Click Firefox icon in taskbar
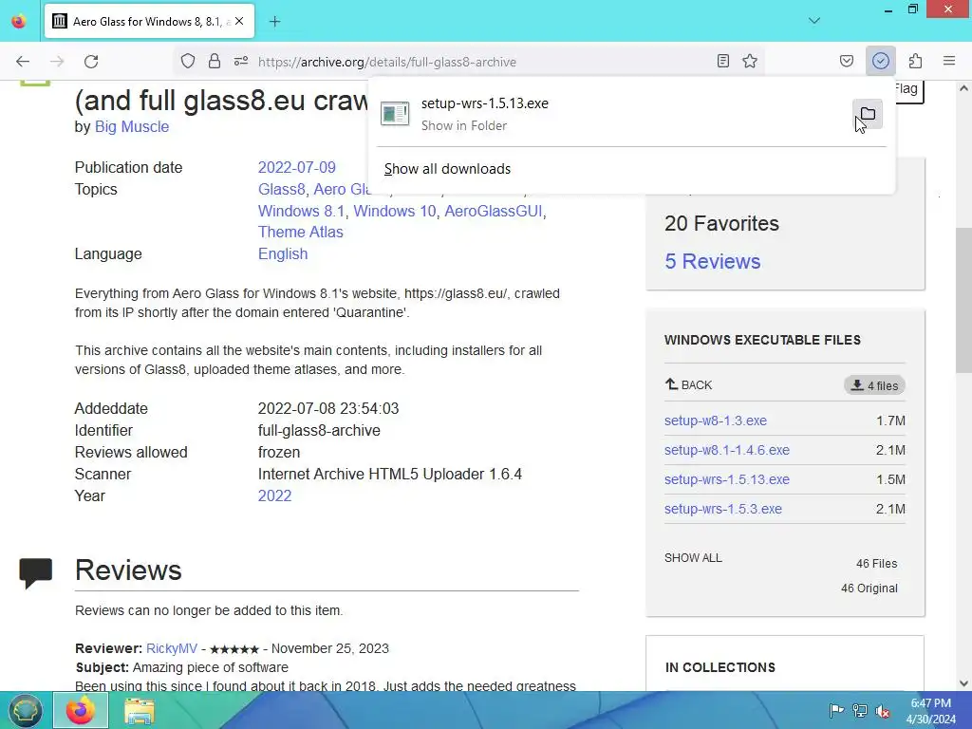972x729 pixels. click(x=81, y=710)
